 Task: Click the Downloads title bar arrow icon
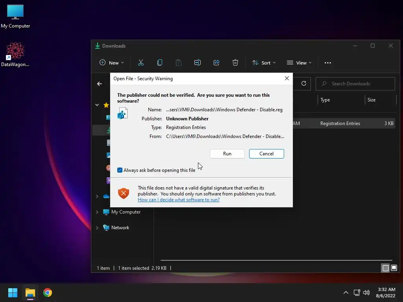pos(98,46)
